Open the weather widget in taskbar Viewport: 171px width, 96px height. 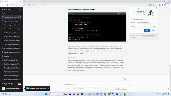(6, 94)
